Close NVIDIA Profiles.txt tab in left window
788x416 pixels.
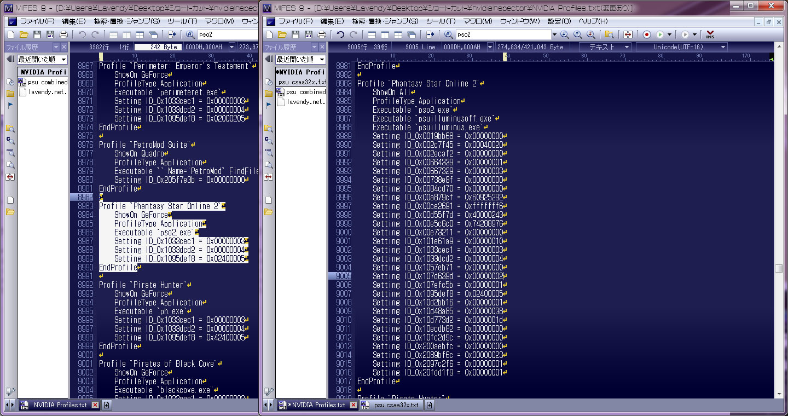[95, 405]
